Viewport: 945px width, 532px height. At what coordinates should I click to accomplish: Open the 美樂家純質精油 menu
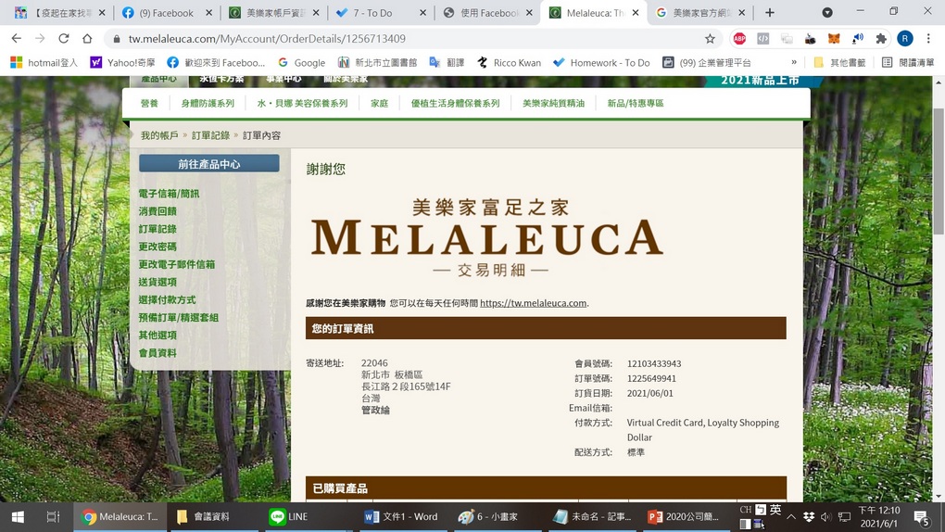click(553, 103)
